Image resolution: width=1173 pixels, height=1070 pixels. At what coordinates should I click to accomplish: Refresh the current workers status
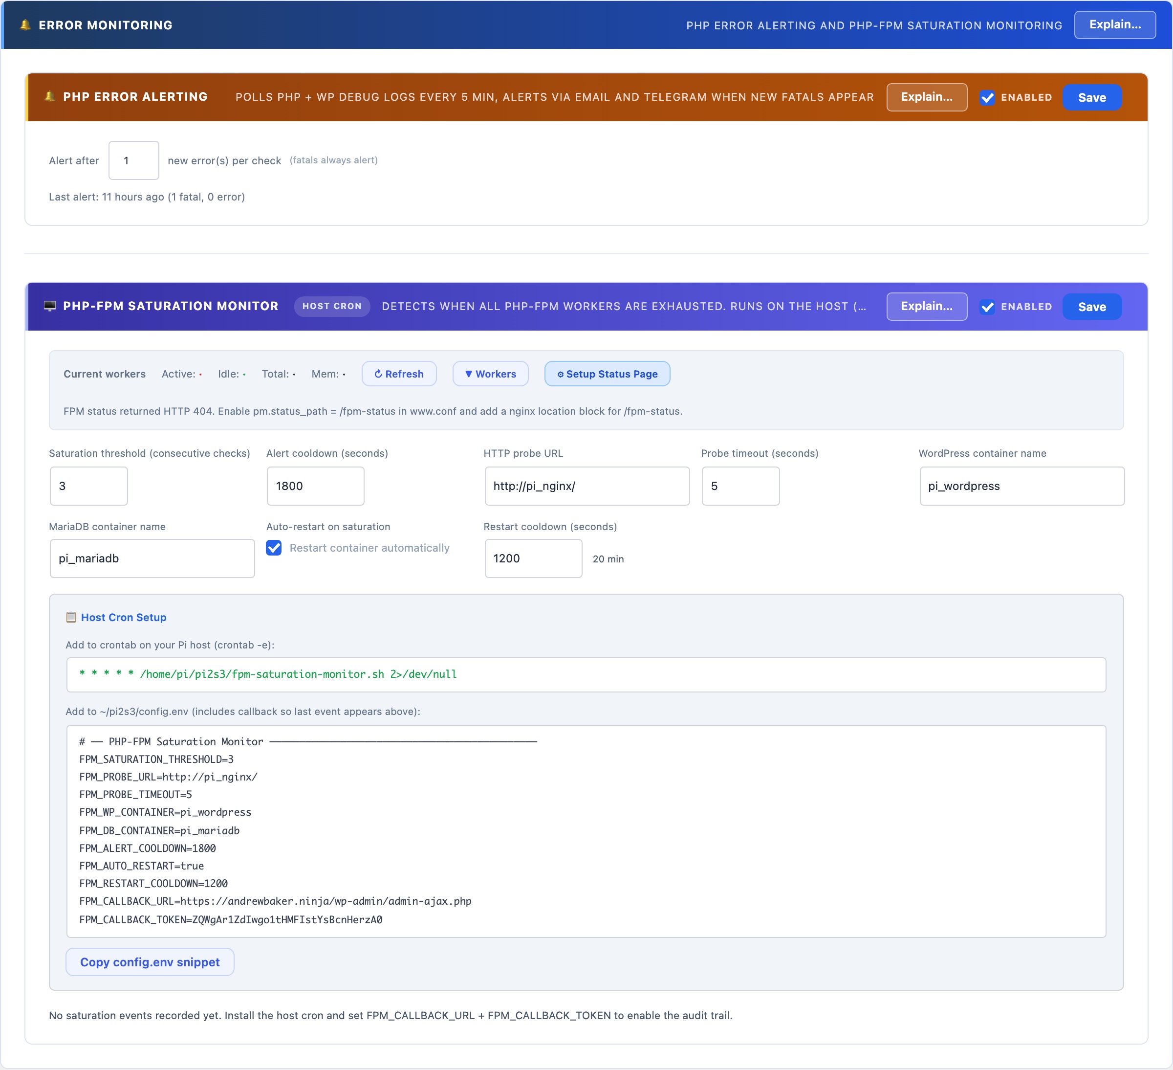(x=399, y=374)
